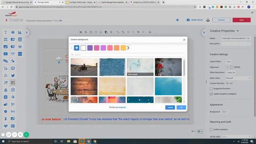The height and width of the screenshot is (144, 256).
Task: Switch to Amazon.com browser tab
Action: pos(145,2)
